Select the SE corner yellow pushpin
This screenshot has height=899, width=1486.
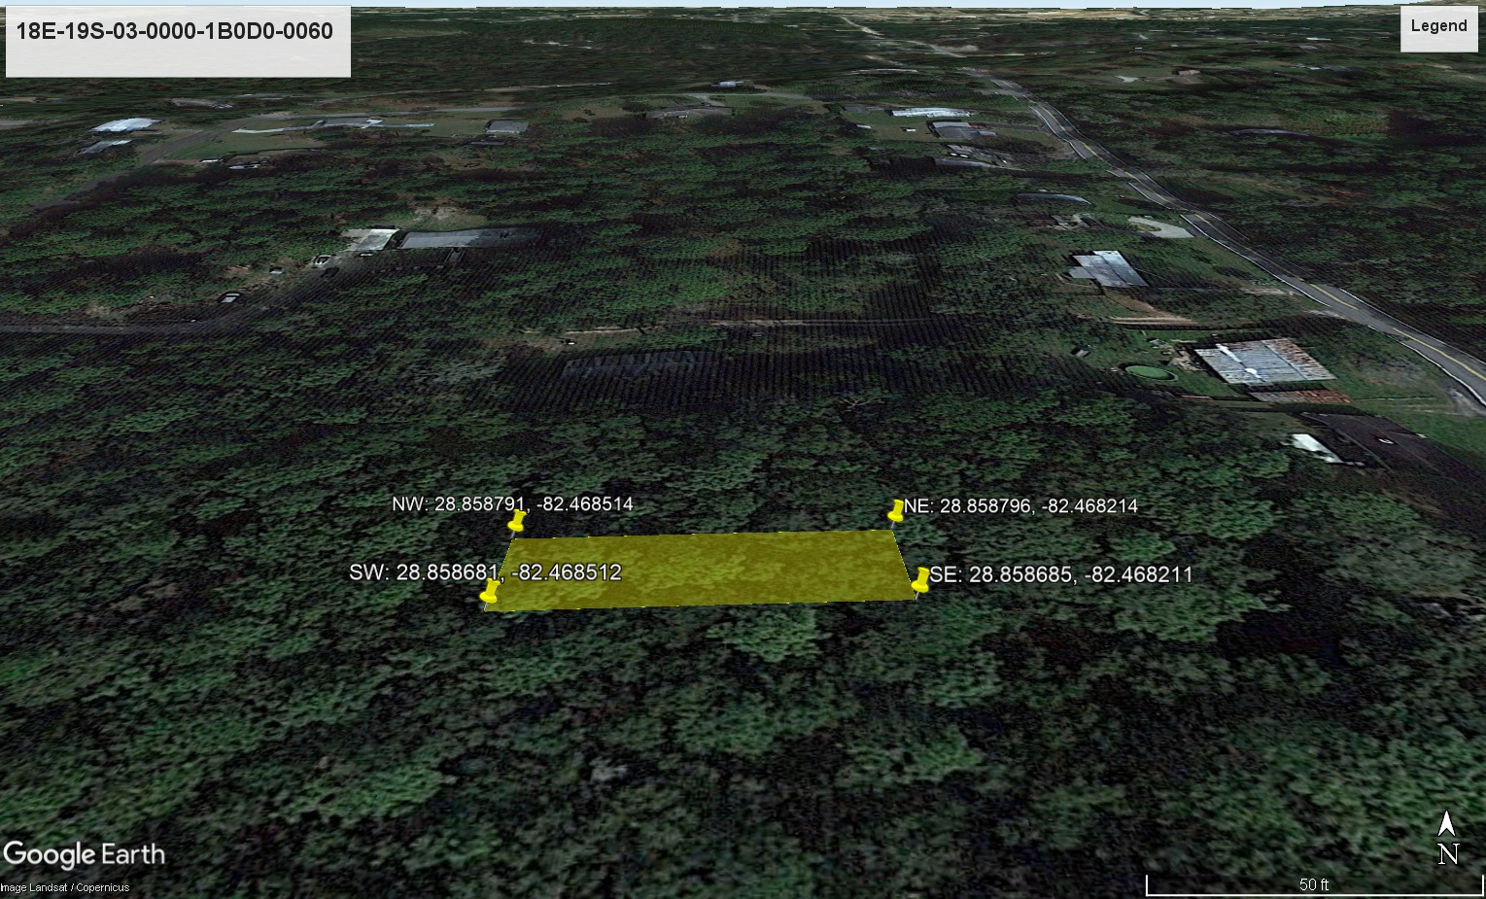coord(920,580)
